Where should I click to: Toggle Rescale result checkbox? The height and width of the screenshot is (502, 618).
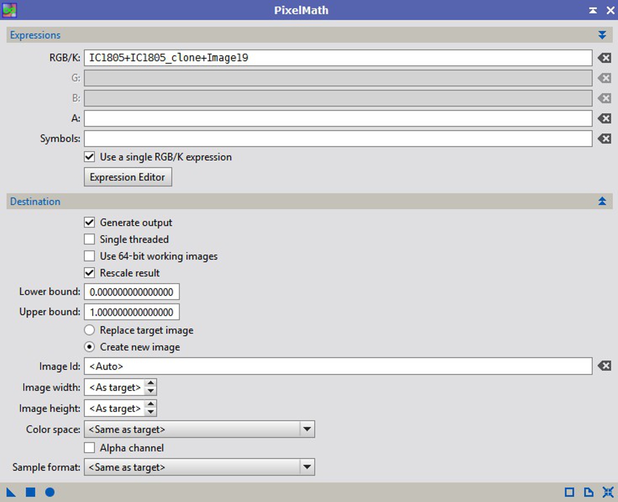pyautogui.click(x=90, y=273)
